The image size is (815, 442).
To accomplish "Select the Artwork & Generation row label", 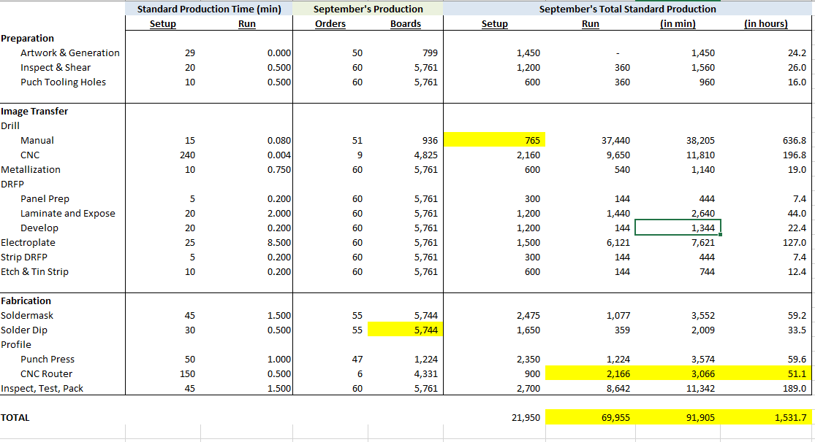I will pos(69,53).
